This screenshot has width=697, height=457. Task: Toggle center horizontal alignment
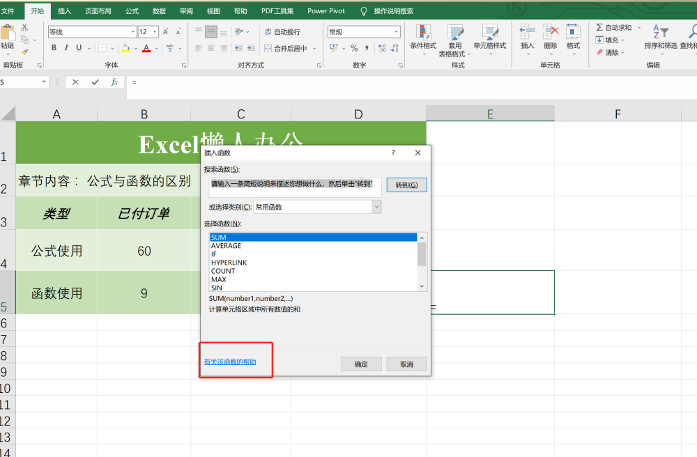pyautogui.click(x=211, y=48)
